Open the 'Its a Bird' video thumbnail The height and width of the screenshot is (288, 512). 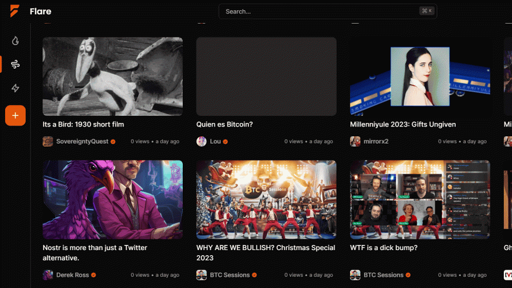pyautogui.click(x=113, y=76)
